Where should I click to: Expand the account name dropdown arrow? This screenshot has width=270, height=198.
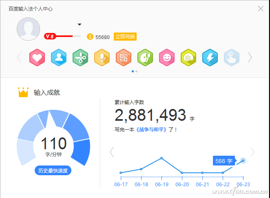(x=80, y=24)
